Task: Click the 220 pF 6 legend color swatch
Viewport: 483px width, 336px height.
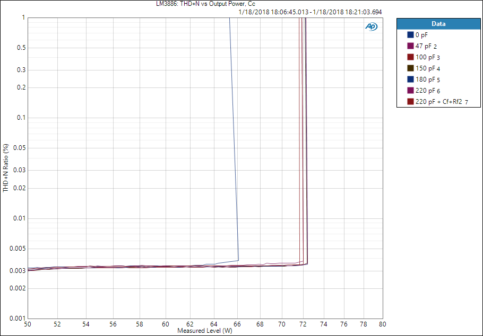Action: 410,90
